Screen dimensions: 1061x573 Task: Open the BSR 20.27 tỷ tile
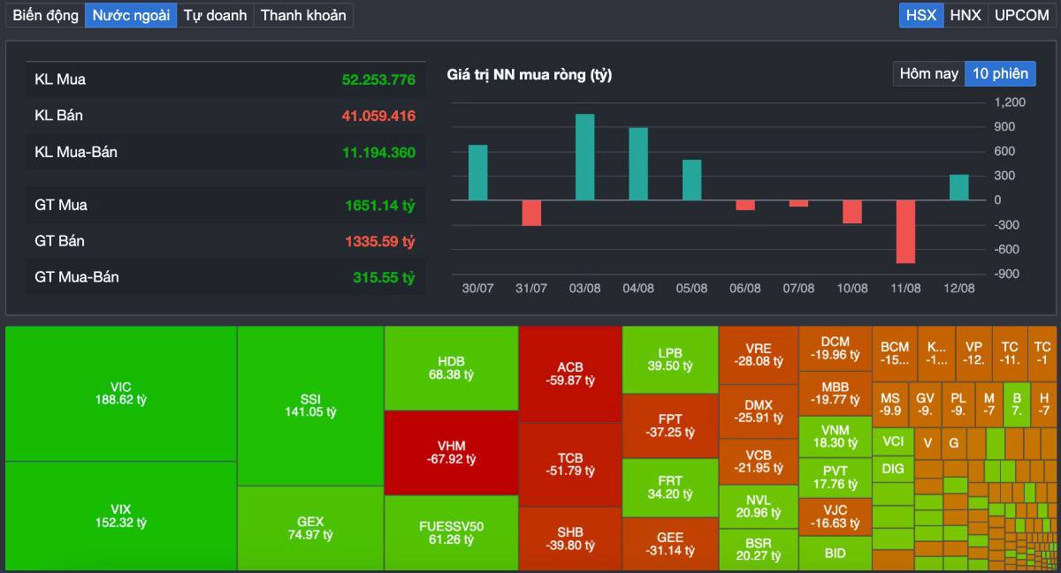pos(759,550)
